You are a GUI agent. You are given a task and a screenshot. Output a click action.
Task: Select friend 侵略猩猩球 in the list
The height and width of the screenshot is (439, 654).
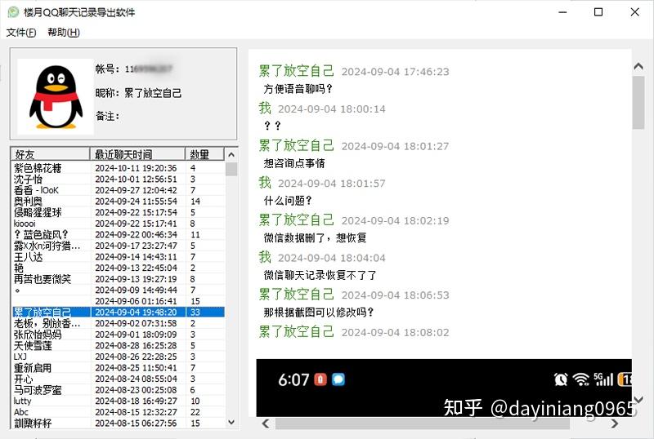click(38, 212)
